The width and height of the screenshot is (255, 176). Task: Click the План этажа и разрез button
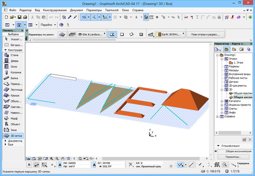(206, 34)
